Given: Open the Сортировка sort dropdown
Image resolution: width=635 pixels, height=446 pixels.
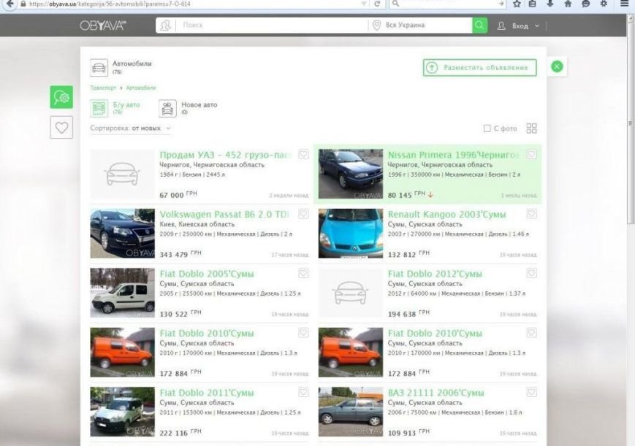Looking at the screenshot, I should click(x=130, y=128).
